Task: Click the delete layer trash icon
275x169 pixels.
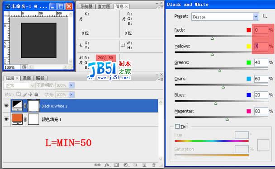Action: 154,165
